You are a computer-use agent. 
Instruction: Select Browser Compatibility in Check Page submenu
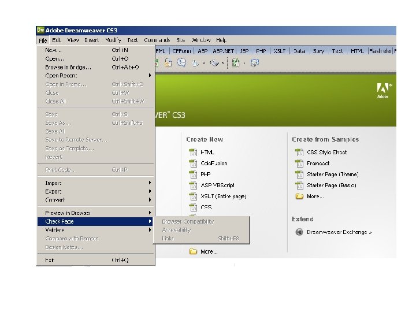coord(202,221)
